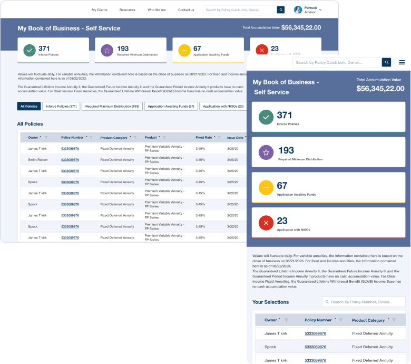Image resolution: width=411 pixels, height=364 pixels.
Task: Open policy link in first James T kirk desktop row
Action: pos(70,149)
